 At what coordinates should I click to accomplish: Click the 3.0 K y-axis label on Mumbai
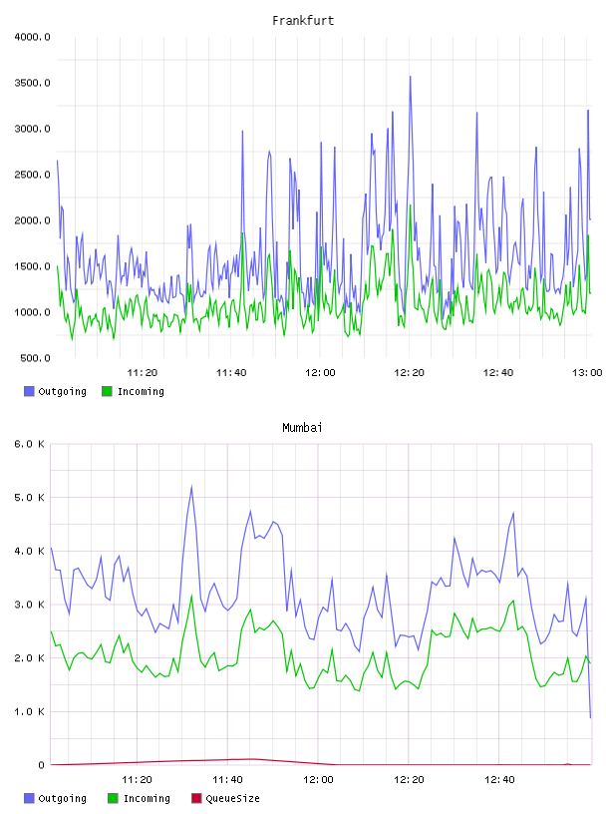(29, 605)
